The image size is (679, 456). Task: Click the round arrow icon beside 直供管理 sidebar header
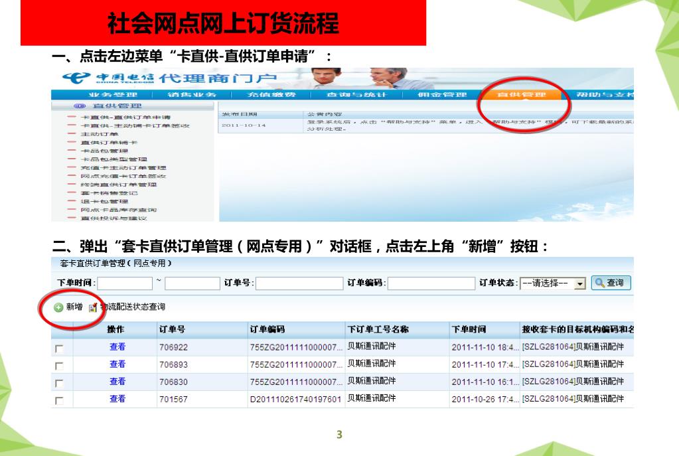point(79,106)
